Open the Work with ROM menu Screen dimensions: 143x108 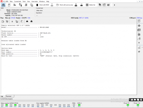click(x=44, y=5)
